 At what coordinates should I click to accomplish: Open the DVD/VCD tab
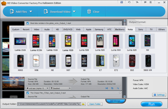[68, 29]
